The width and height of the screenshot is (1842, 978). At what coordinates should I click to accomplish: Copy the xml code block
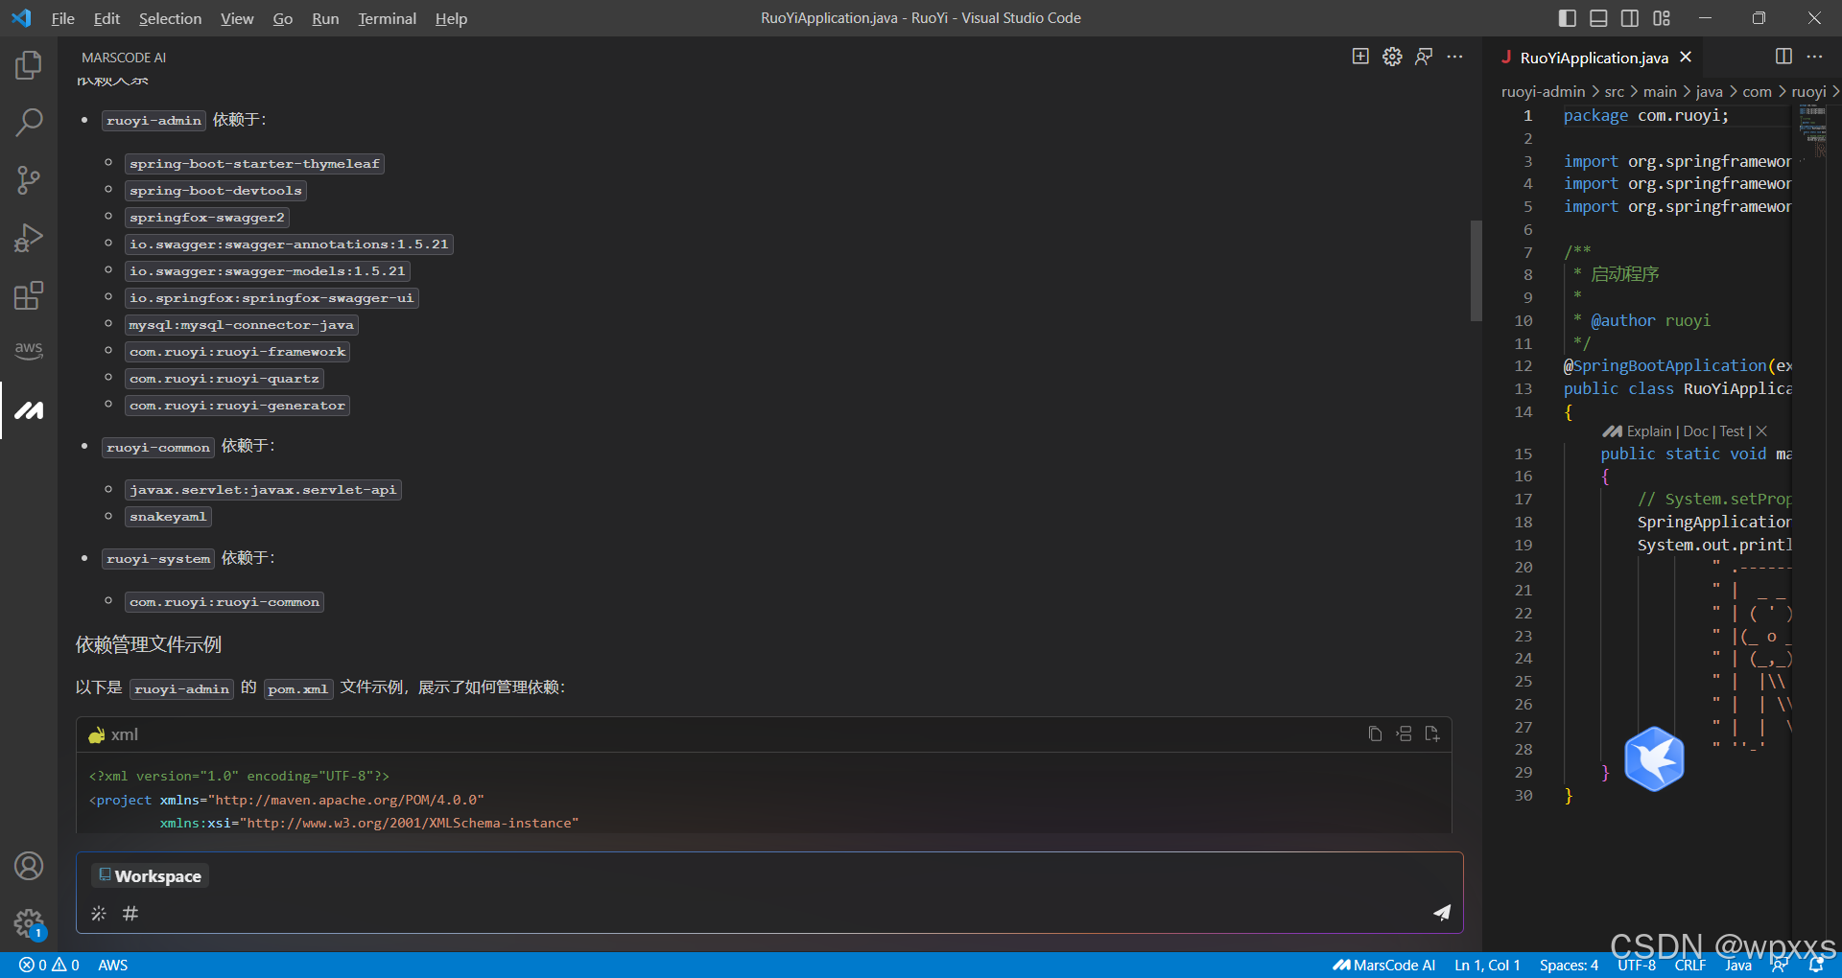click(x=1375, y=733)
